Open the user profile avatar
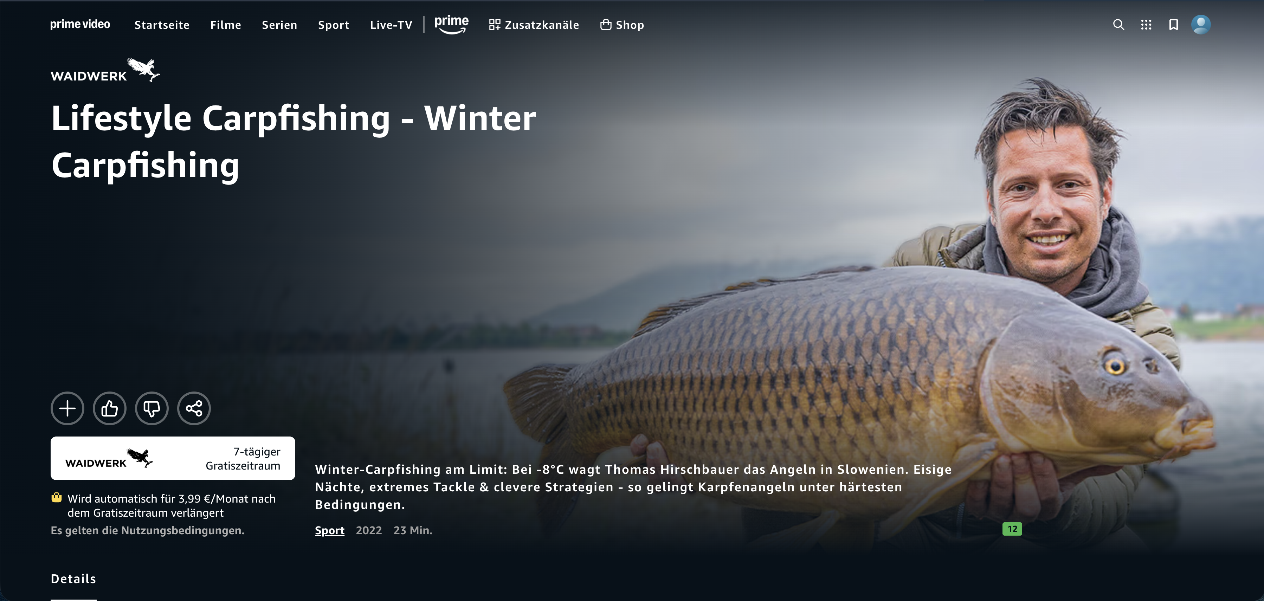The height and width of the screenshot is (601, 1264). pos(1201,25)
